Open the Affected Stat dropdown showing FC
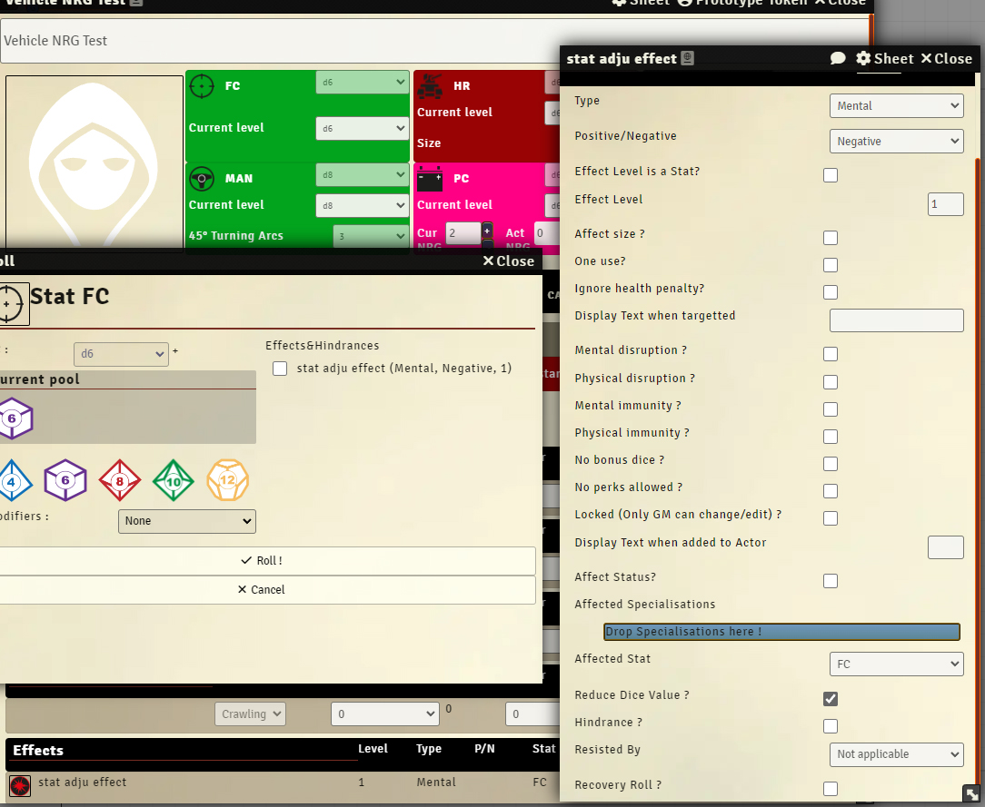The image size is (985, 807). tap(896, 664)
